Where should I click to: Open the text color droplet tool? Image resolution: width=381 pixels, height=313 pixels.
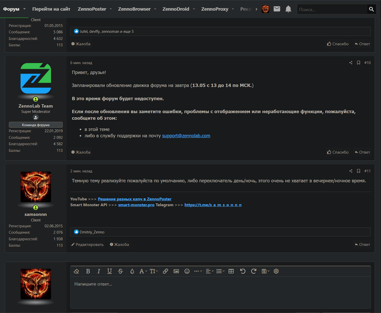click(132, 271)
